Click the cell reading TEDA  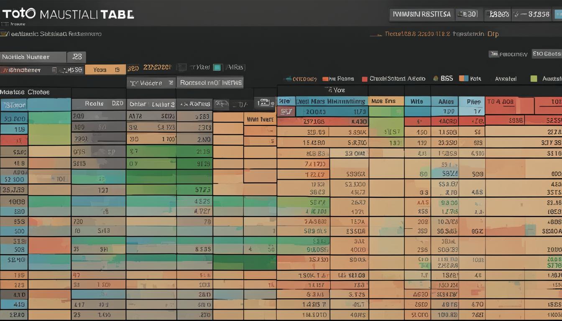click(349, 222)
